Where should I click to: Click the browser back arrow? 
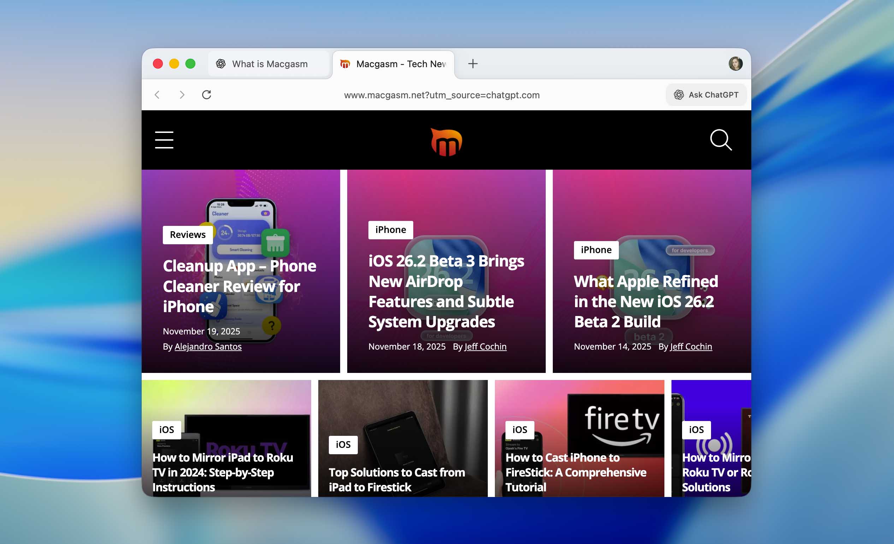pos(157,95)
